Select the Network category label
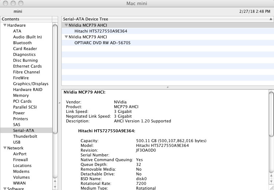 point(15,148)
